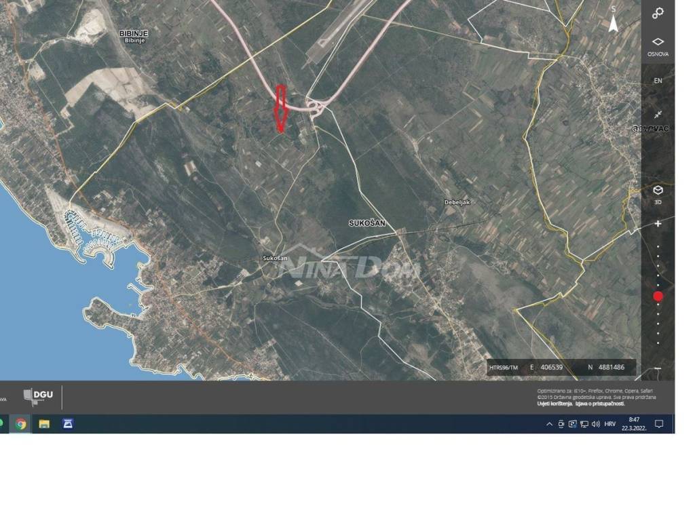Open the Uvjeti korištenja link
Screen dimensions: 695x521
(x=555, y=404)
